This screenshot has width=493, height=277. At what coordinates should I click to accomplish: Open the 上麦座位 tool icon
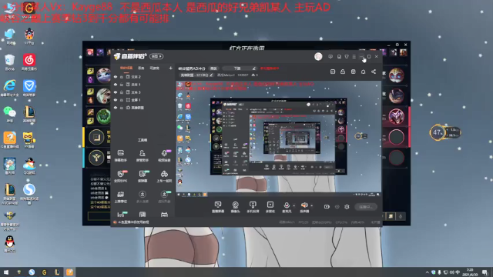click(121, 197)
